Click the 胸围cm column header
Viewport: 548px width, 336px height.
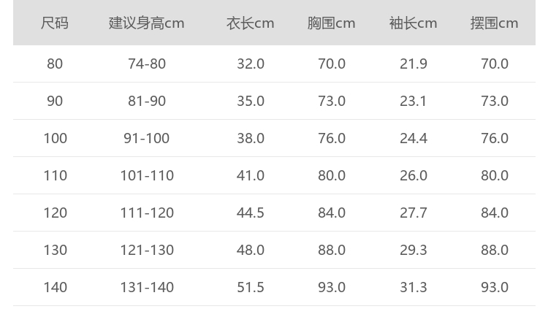tap(332, 23)
